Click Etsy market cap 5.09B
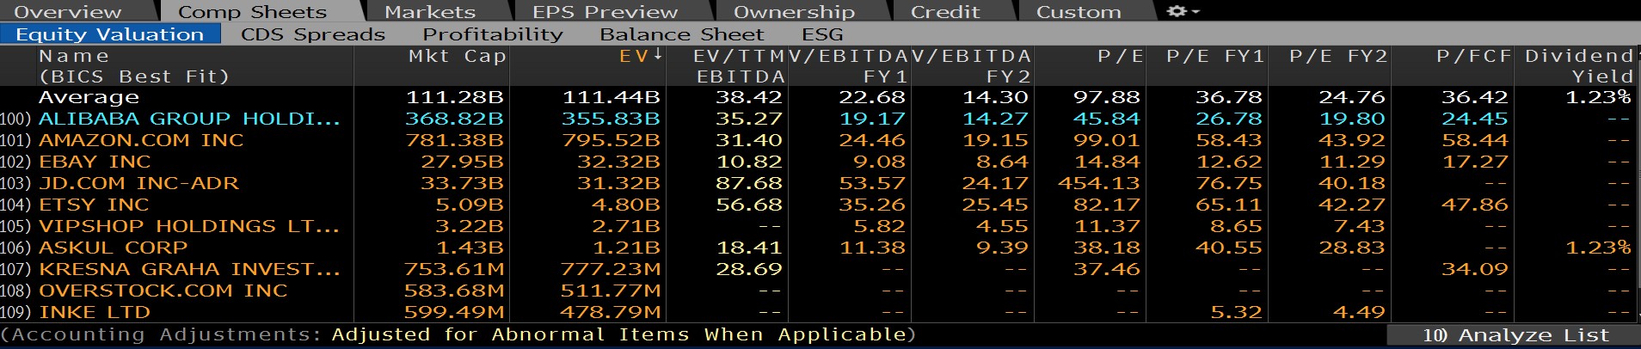 470,205
